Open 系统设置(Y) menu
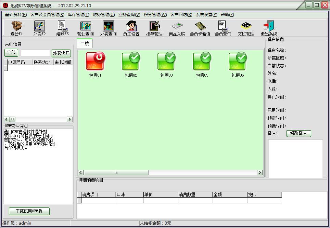The width and height of the screenshot is (330, 228). [206, 15]
